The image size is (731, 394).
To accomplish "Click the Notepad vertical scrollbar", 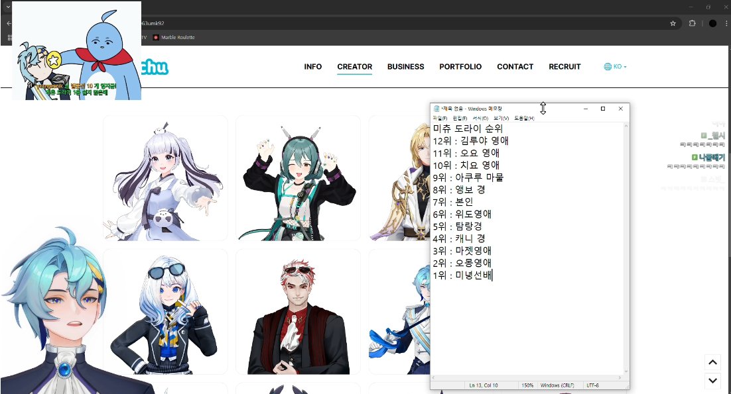I will (626, 249).
